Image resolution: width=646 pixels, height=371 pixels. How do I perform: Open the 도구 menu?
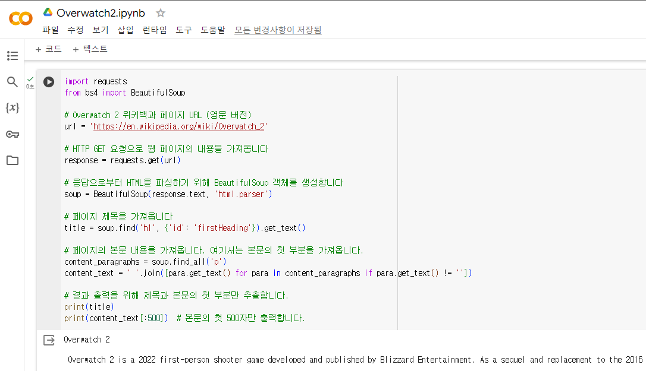tap(184, 30)
